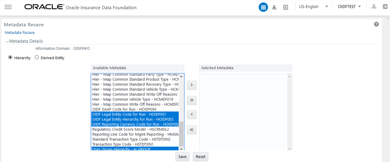Click the Available Metadata scroll down arrow
This screenshot has height=162, width=390.
coord(181,148)
